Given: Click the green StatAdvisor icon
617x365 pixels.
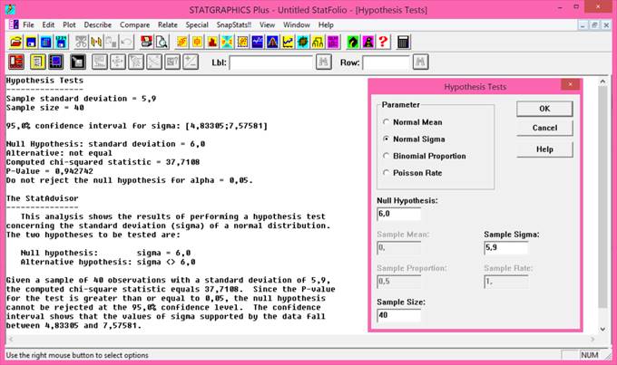Looking at the screenshot, I should [353, 42].
